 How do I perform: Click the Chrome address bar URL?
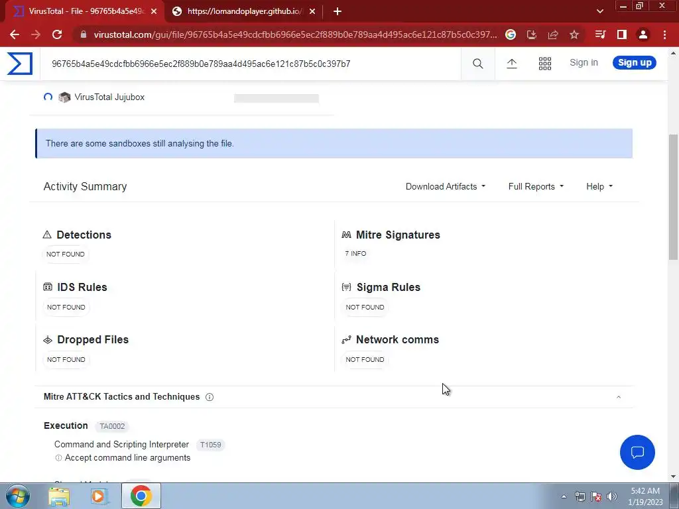click(x=295, y=34)
